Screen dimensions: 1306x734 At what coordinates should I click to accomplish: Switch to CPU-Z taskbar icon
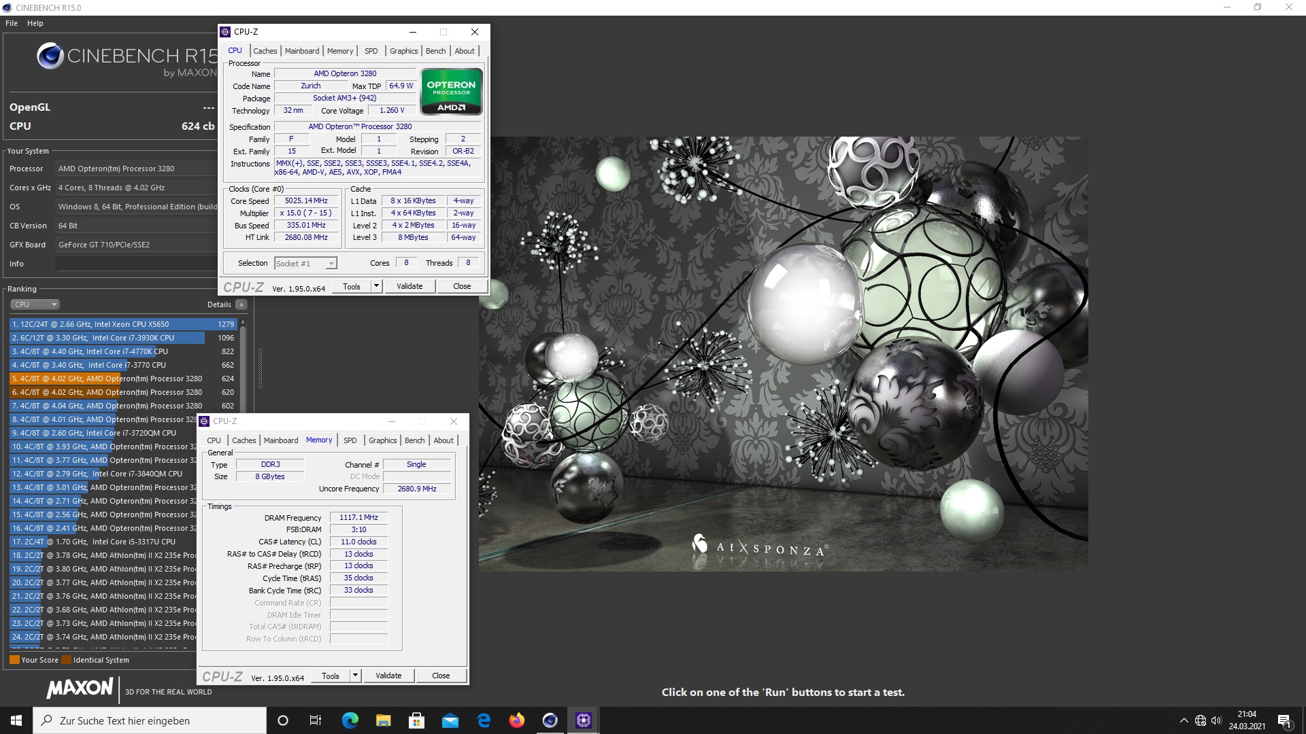(x=584, y=720)
